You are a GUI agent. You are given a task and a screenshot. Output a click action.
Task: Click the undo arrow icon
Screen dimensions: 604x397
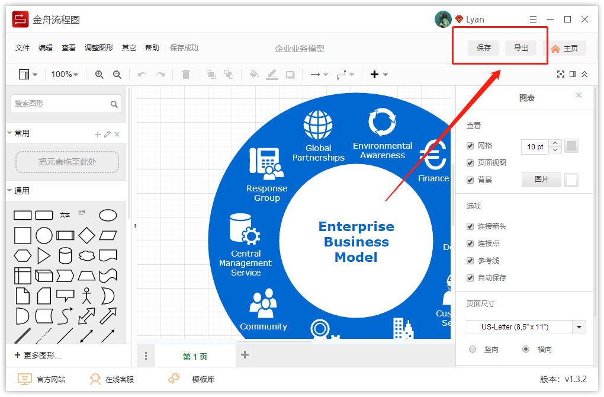pyautogui.click(x=142, y=75)
